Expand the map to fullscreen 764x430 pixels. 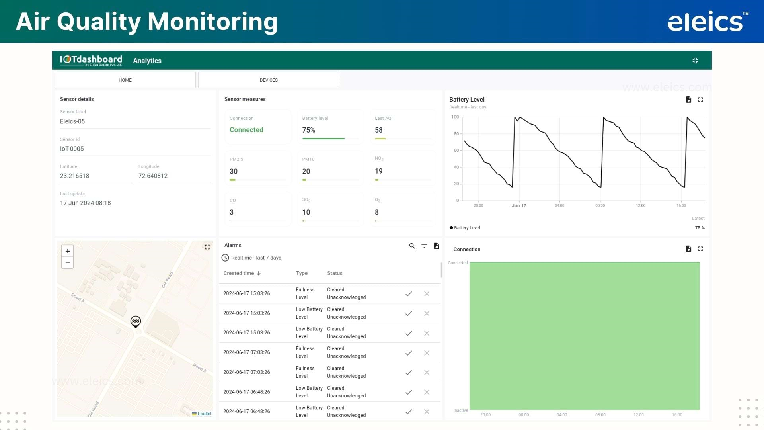coord(207,247)
